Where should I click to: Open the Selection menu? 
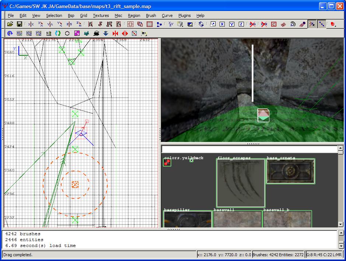(54, 15)
